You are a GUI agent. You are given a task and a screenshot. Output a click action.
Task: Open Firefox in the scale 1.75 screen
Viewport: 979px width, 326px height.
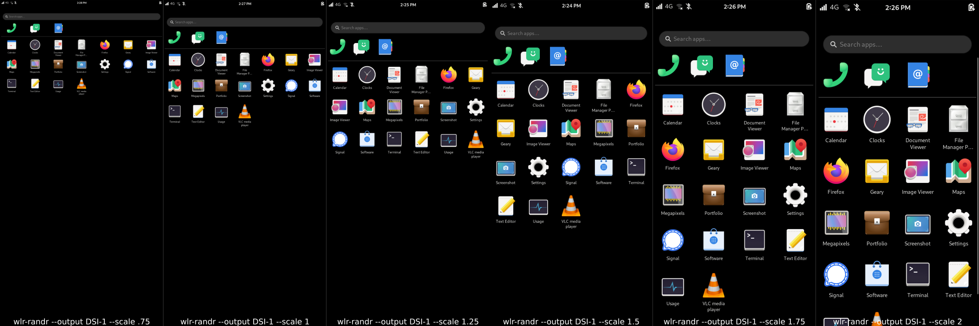tap(673, 150)
